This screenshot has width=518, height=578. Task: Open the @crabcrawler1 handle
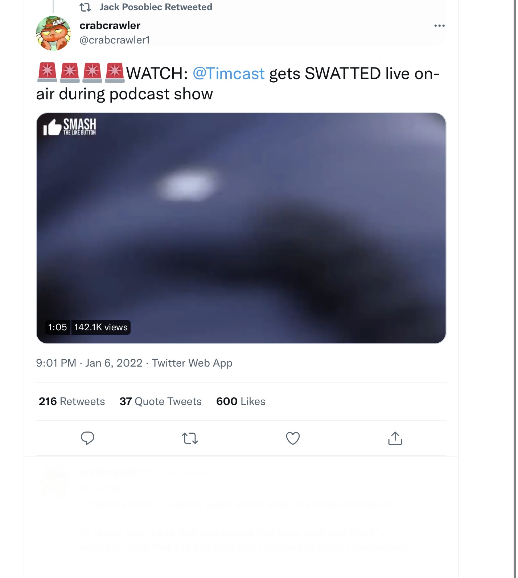tap(115, 40)
